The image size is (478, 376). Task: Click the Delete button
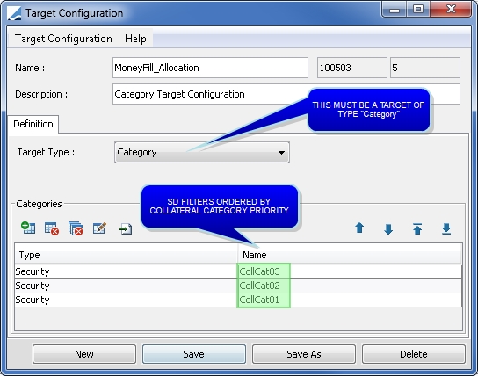pos(414,354)
